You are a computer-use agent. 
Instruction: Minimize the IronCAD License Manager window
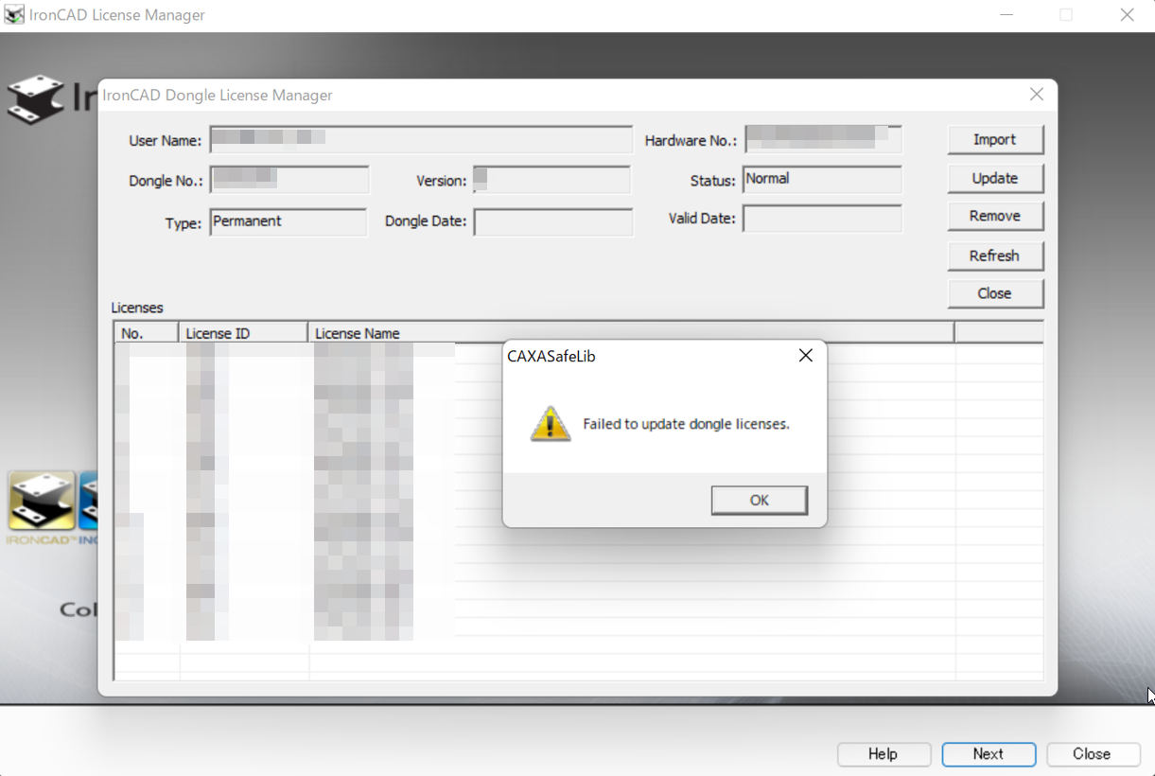pos(1006,15)
